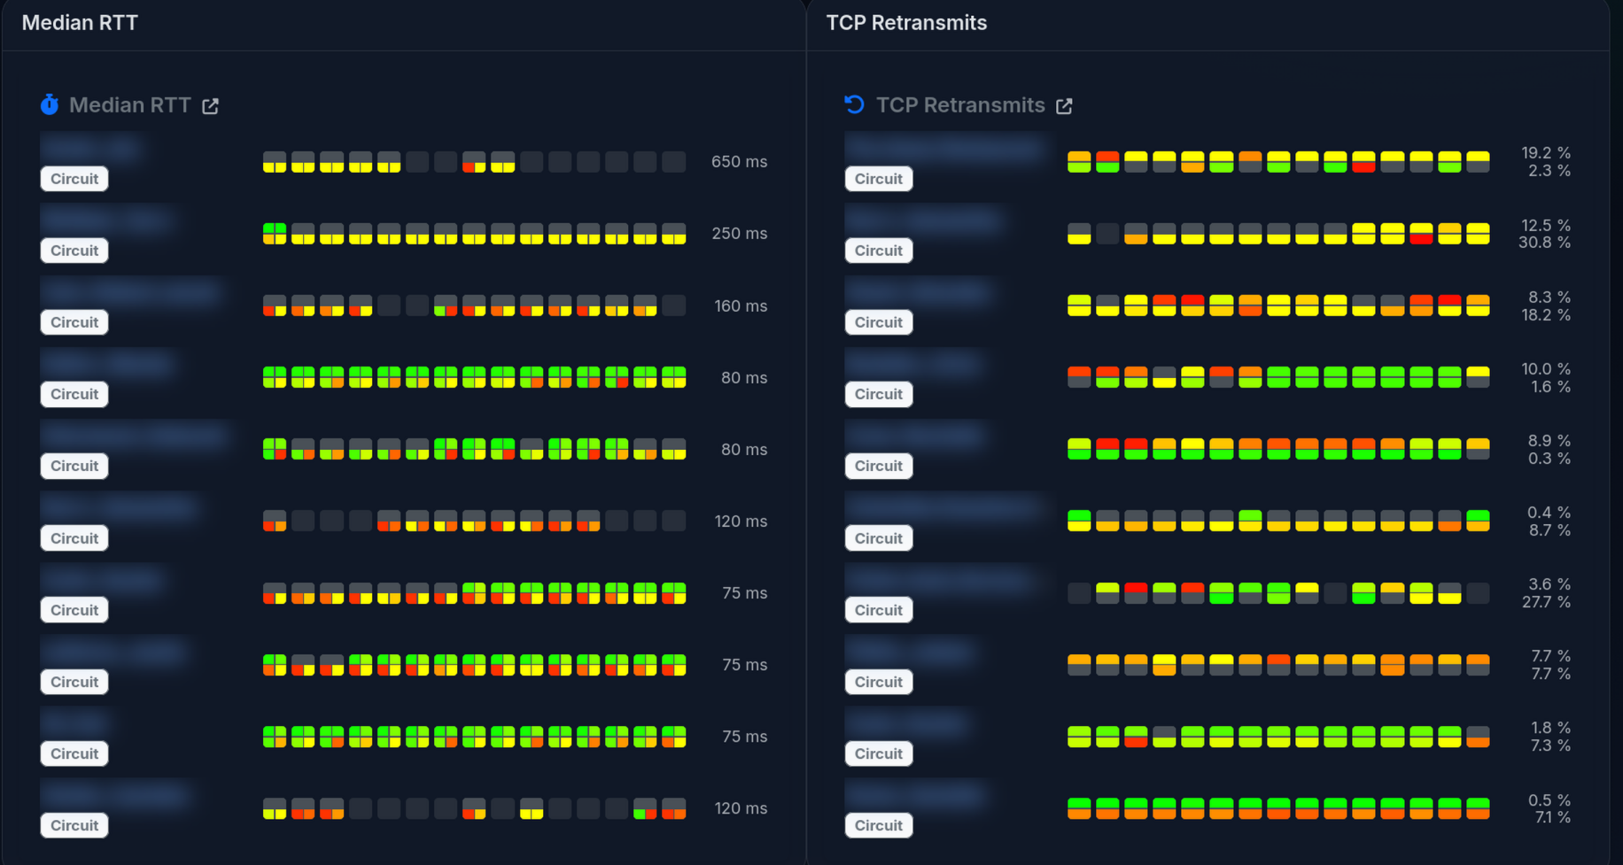Image resolution: width=1623 pixels, height=865 pixels.
Task: Open the Median RTT external link icon
Action: pyautogui.click(x=210, y=106)
